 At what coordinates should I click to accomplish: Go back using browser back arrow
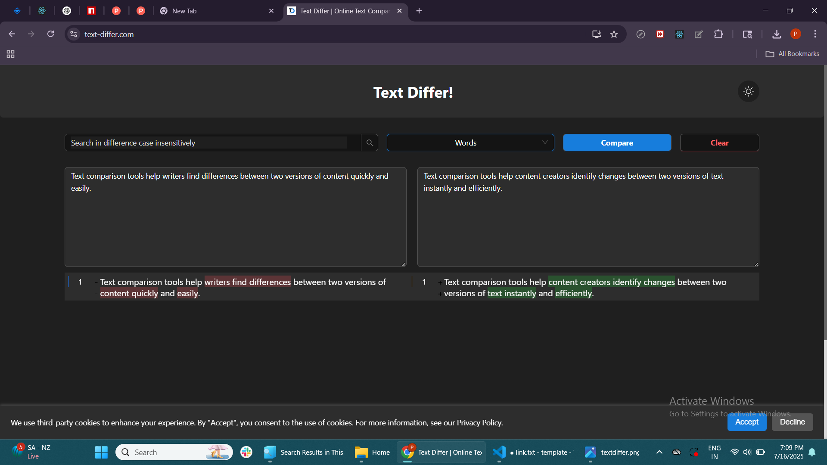[12, 34]
